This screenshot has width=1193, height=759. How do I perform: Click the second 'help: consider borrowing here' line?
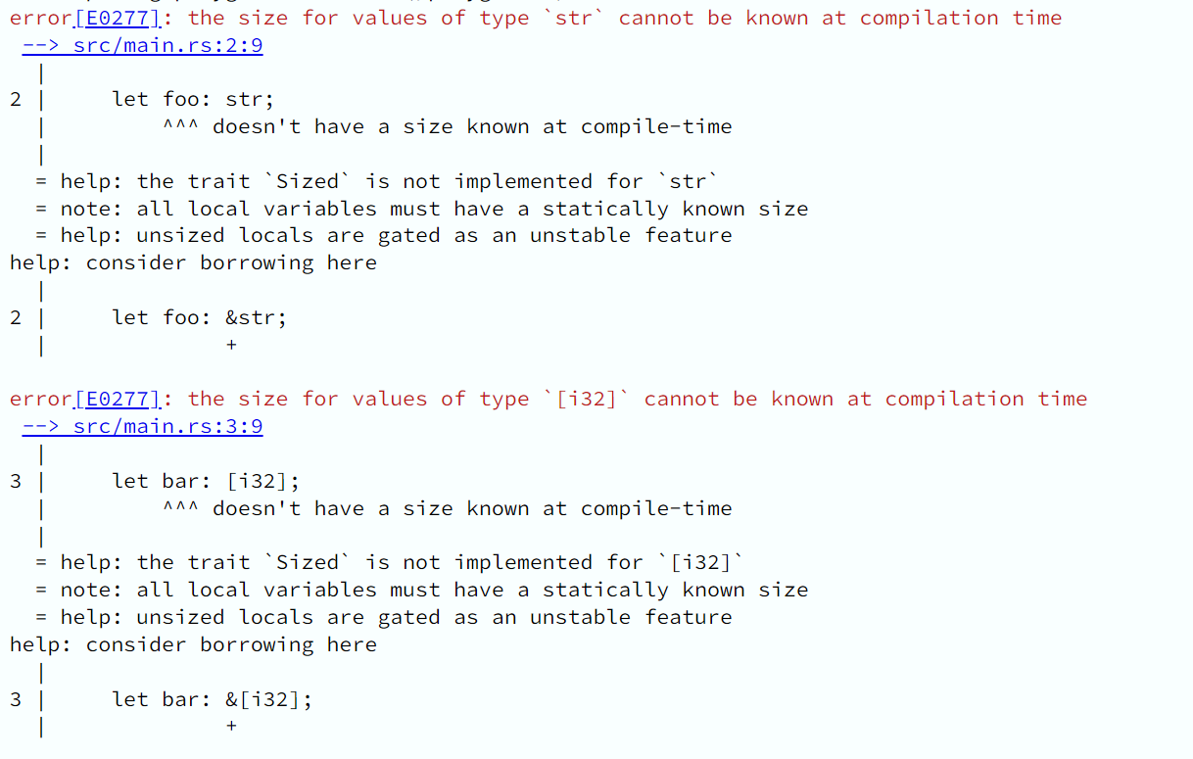[x=193, y=644]
